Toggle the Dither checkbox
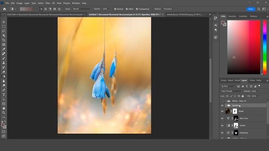Screen dimensions: 269x151 [127, 9]
